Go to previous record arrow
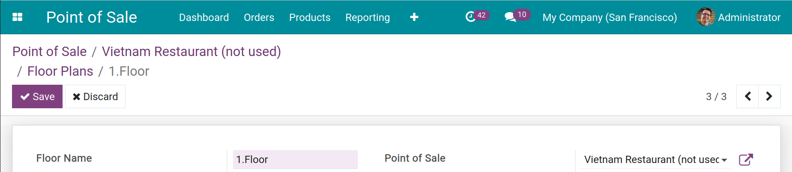This screenshot has width=792, height=172. coord(747,96)
